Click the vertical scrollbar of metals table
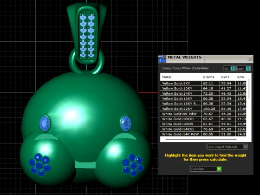This screenshot has width=260, height=195. [249, 89]
